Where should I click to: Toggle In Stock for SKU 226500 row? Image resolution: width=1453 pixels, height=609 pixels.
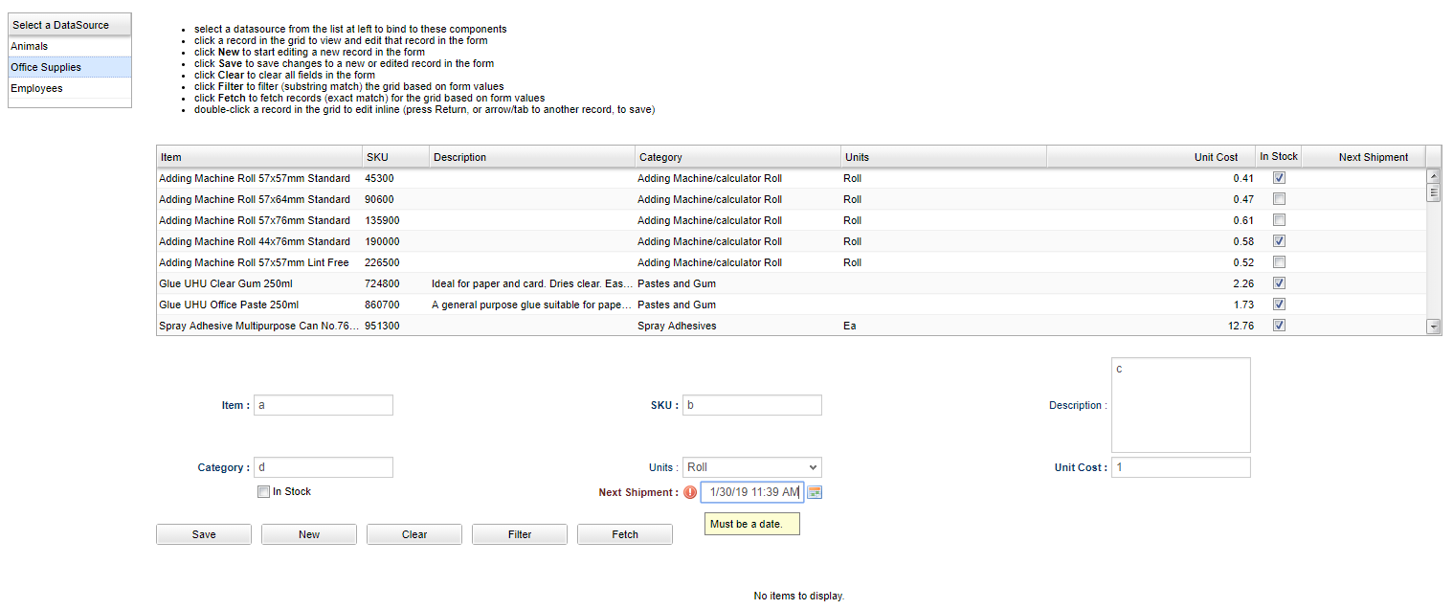click(x=1279, y=262)
